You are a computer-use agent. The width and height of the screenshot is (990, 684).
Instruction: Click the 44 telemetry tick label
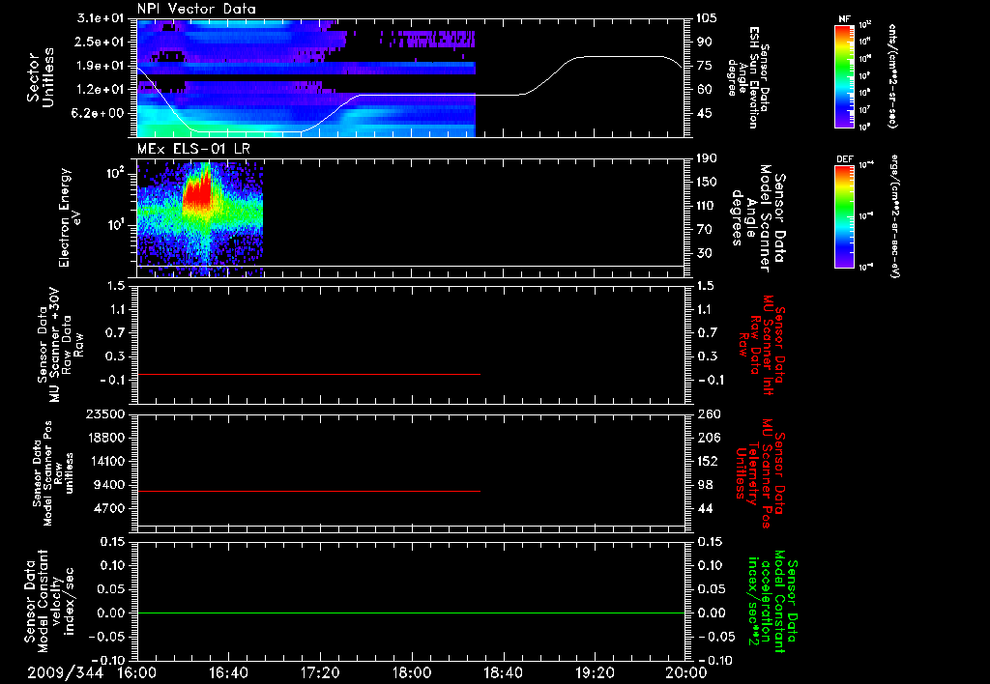[x=704, y=508]
